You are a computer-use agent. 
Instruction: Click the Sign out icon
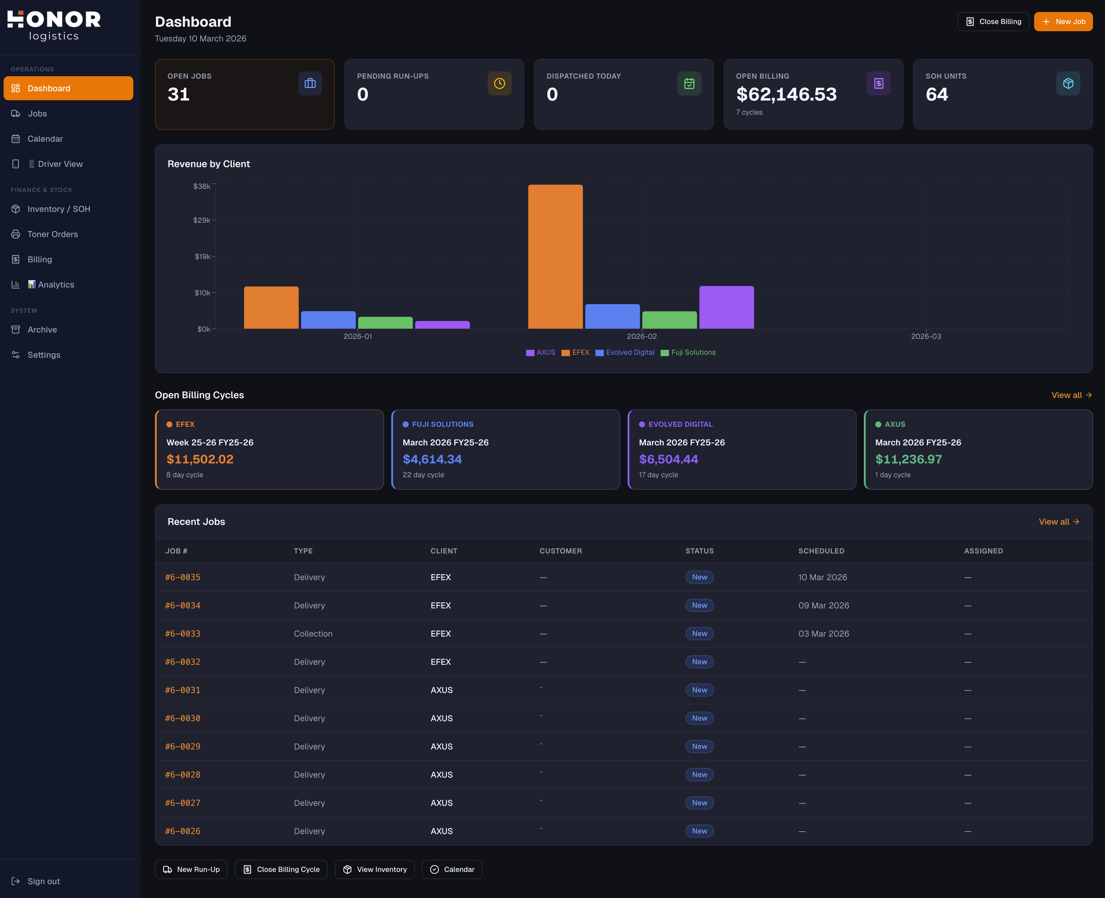point(16,881)
